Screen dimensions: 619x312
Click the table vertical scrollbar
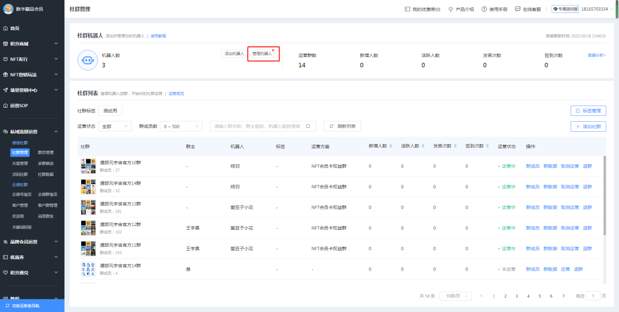coord(604,196)
